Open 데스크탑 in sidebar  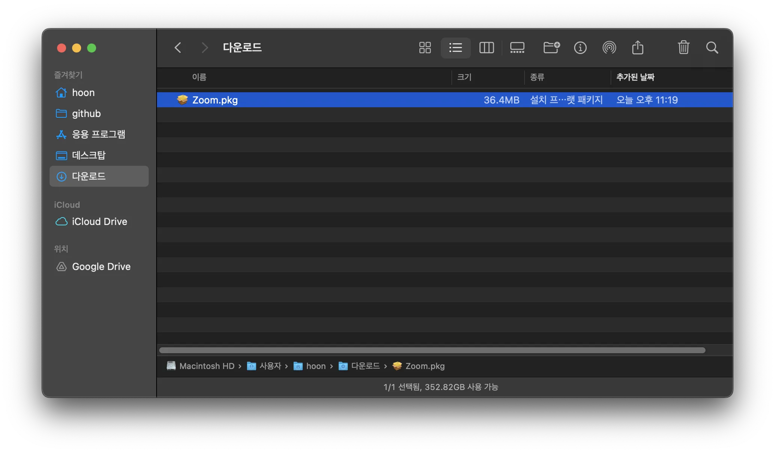coord(99,155)
